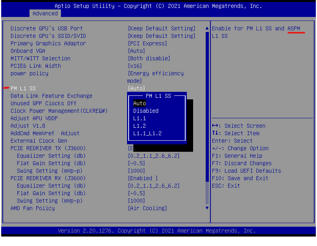
Task: Open PM L1 SS Auto value
Action: tap(136, 88)
